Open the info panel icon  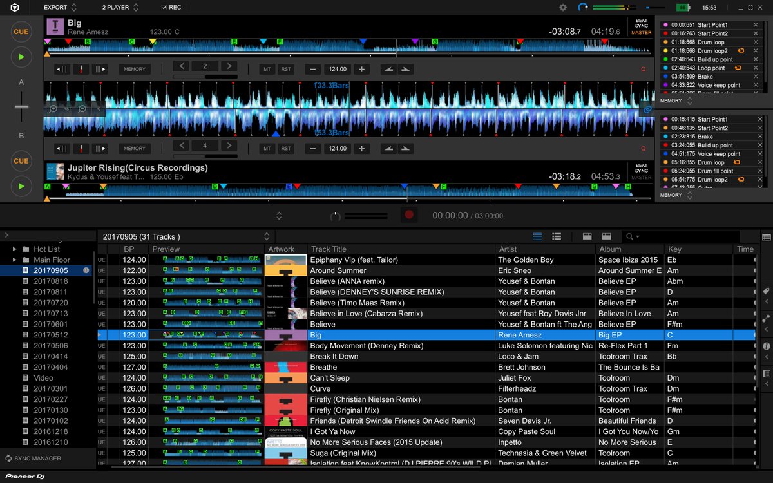pos(767,346)
